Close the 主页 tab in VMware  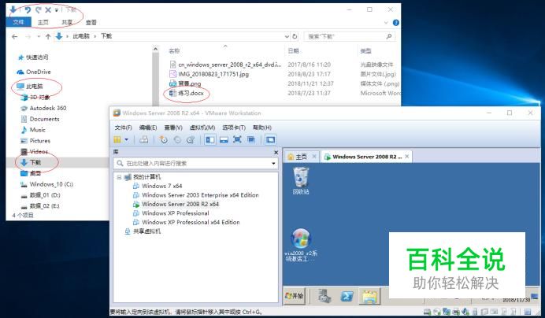(x=314, y=157)
